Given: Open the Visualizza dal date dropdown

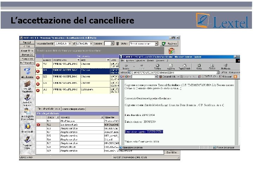Looking at the screenshot, I should point(70,43).
